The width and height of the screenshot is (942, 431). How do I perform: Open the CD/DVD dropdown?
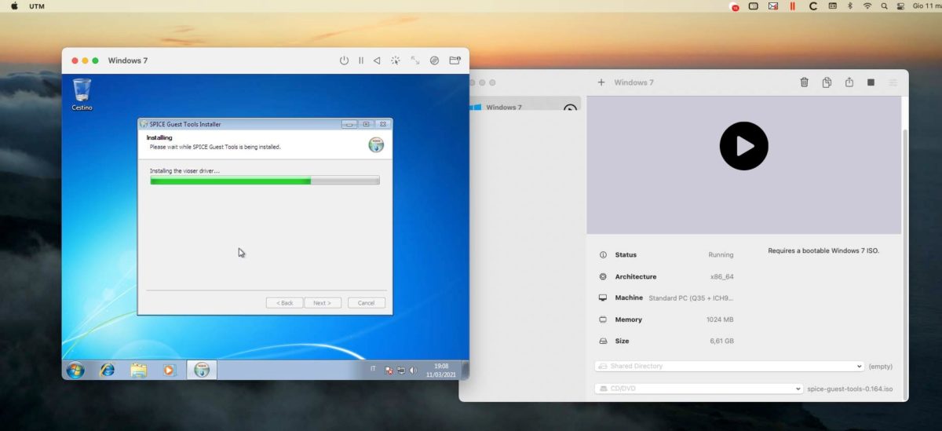(x=699, y=389)
